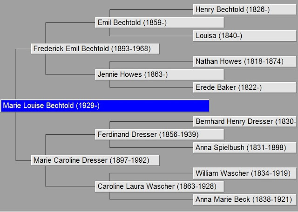Pick Erede Baker (1822-)

[x=244, y=87]
